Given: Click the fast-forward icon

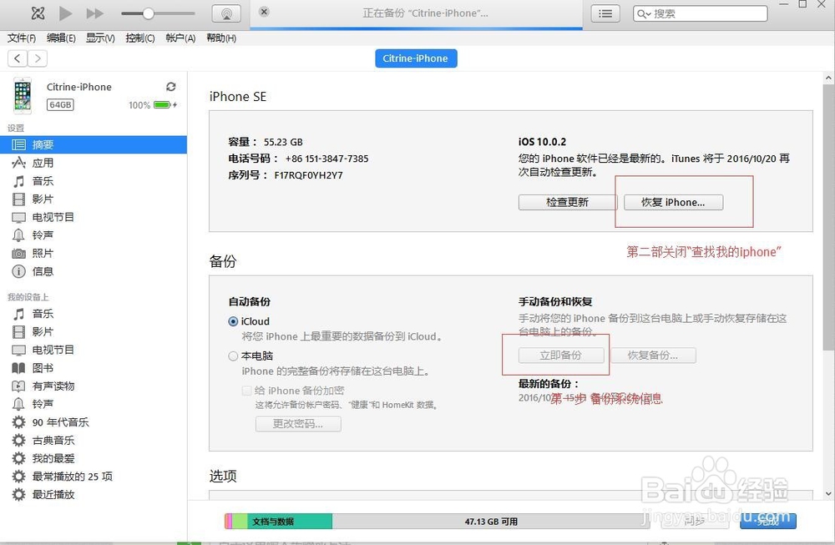Looking at the screenshot, I should [94, 13].
